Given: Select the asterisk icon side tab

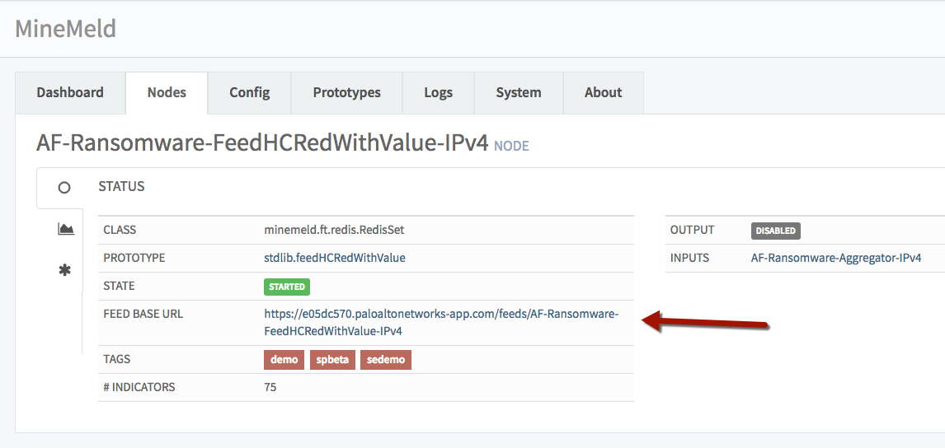Looking at the screenshot, I should pyautogui.click(x=64, y=270).
